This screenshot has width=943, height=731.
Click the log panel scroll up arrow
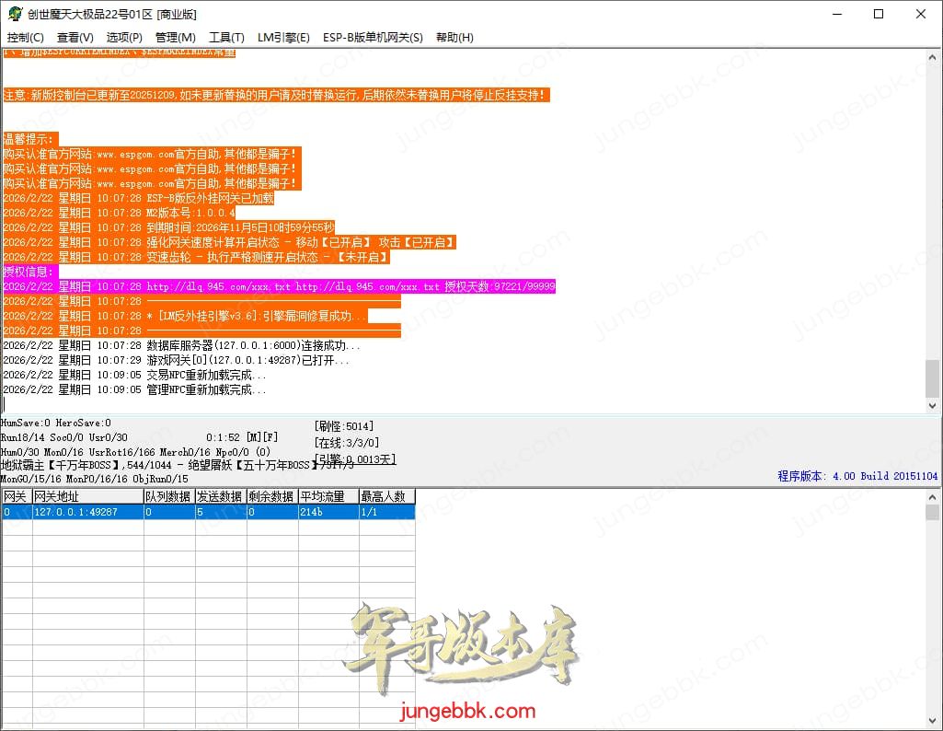pos(933,57)
